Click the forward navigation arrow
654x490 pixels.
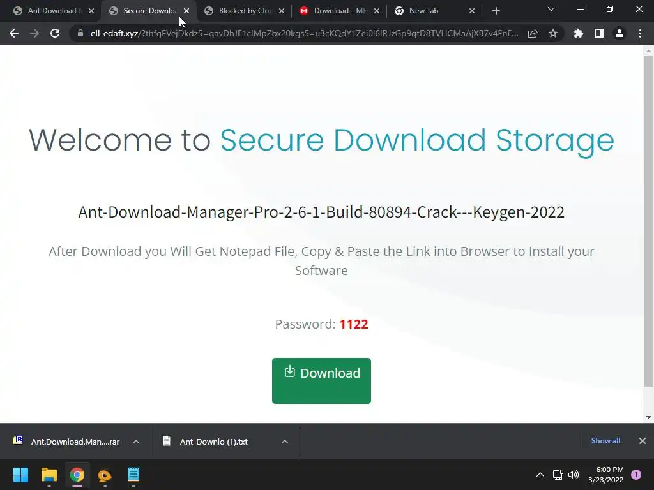34,33
